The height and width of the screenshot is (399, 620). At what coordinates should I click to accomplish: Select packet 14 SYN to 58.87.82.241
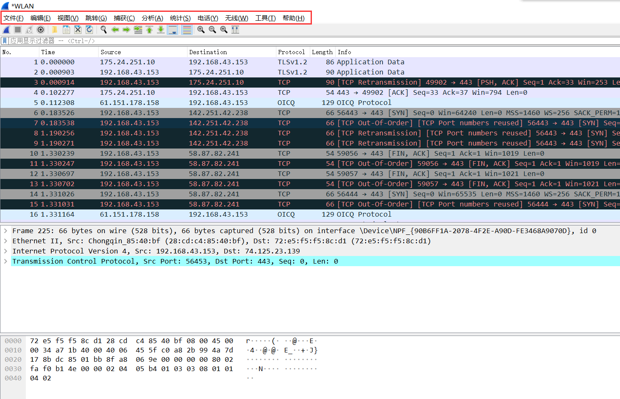click(x=310, y=194)
